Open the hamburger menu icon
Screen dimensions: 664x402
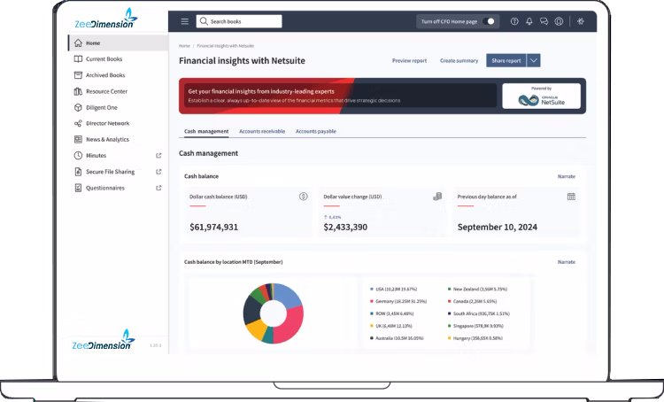pos(184,21)
